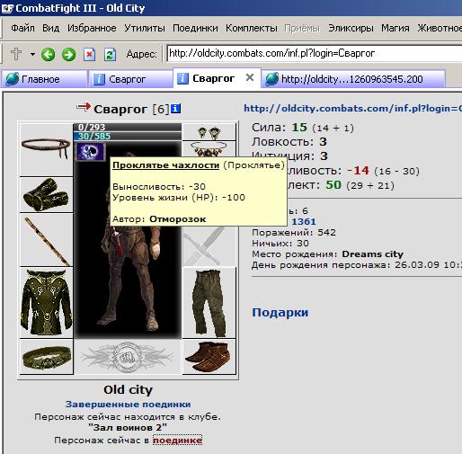The image size is (462, 454).
Task: Follow the red поединке link
Action: coord(177,441)
